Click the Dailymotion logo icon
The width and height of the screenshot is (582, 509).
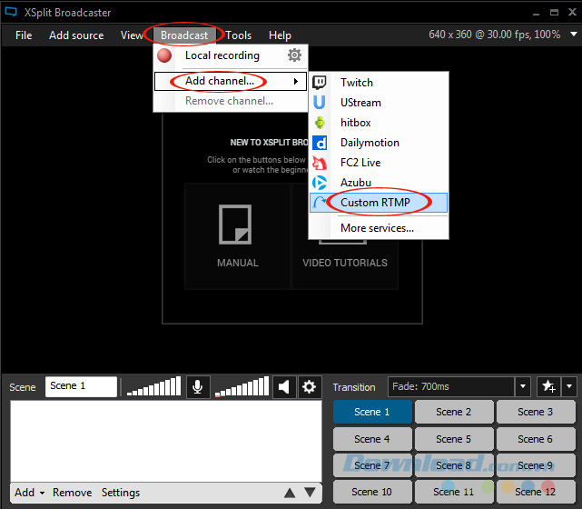(320, 143)
